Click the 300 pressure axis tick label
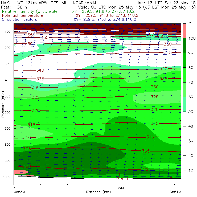Viewport: 197px width, 197px height. click(x=7, y=64)
